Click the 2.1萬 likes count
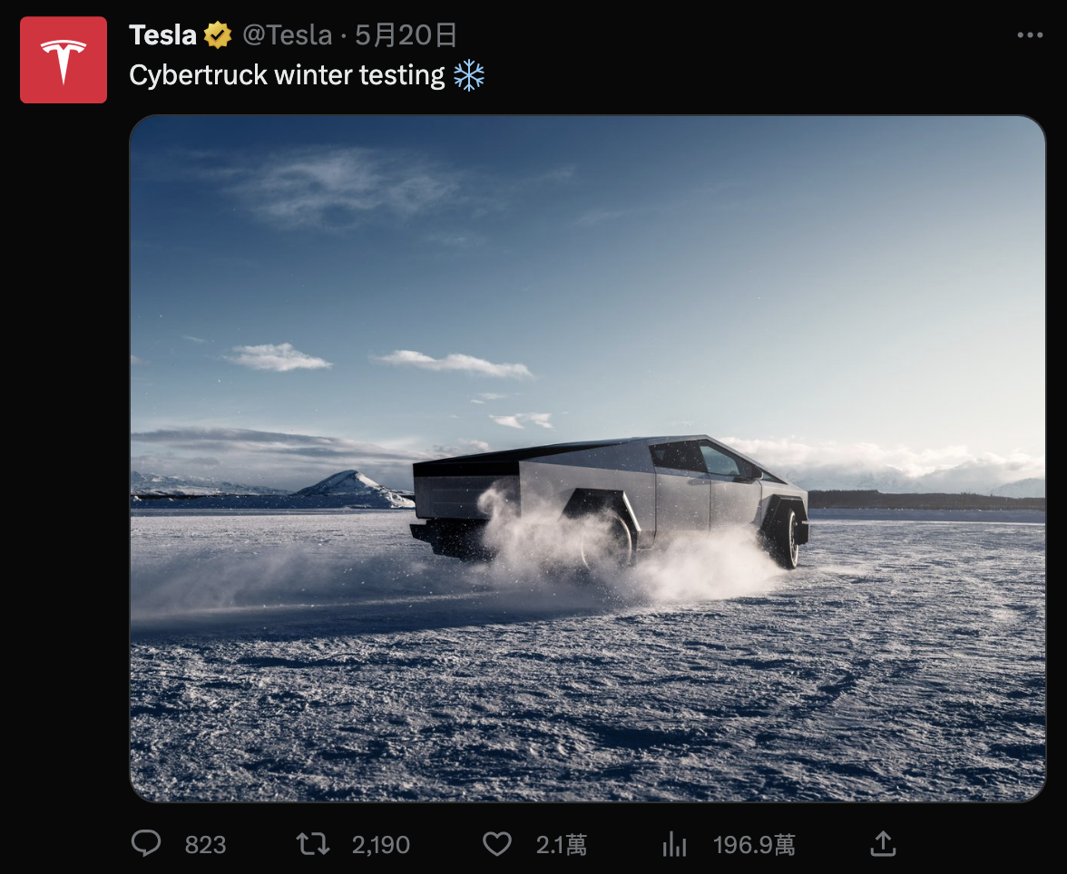Viewport: 1067px width, 874px height. click(561, 846)
